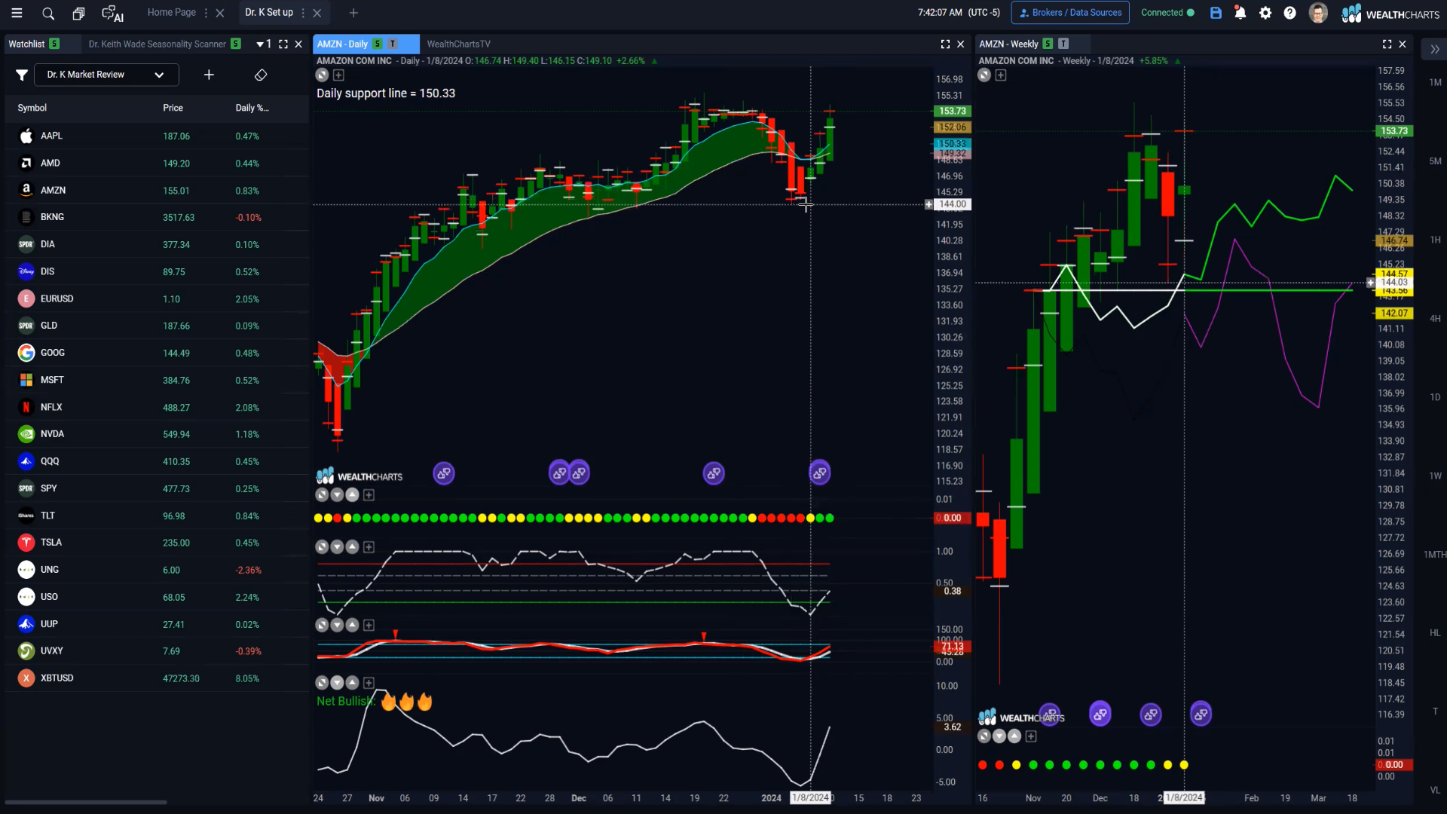Click the plus box on the red-and-green lines oscillator pane
The width and height of the screenshot is (1447, 814).
pos(369,546)
